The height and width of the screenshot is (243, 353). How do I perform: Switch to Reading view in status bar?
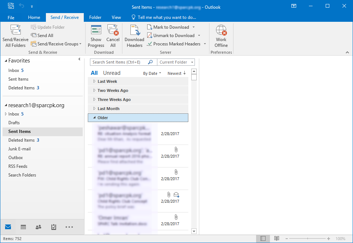tap(276, 239)
